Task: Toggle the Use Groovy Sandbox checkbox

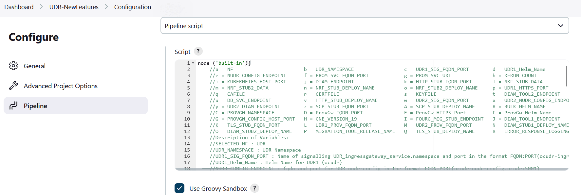Action: 179,188
